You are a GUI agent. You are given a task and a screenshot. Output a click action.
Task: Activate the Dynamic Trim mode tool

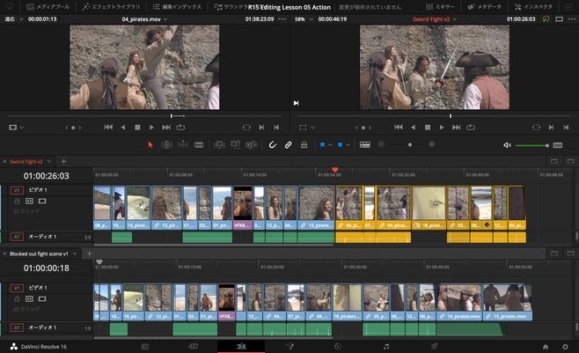(x=183, y=144)
